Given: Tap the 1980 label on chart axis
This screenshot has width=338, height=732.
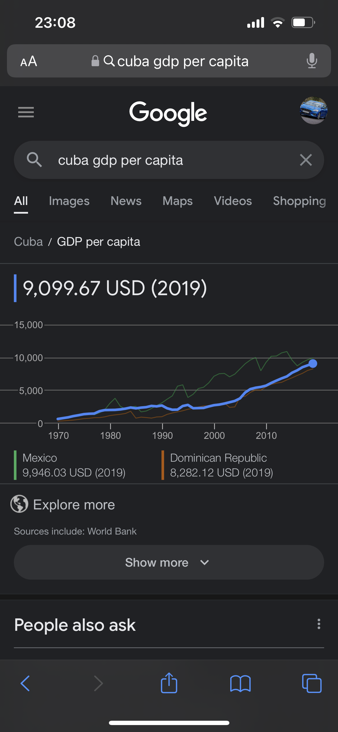Looking at the screenshot, I should tap(110, 436).
